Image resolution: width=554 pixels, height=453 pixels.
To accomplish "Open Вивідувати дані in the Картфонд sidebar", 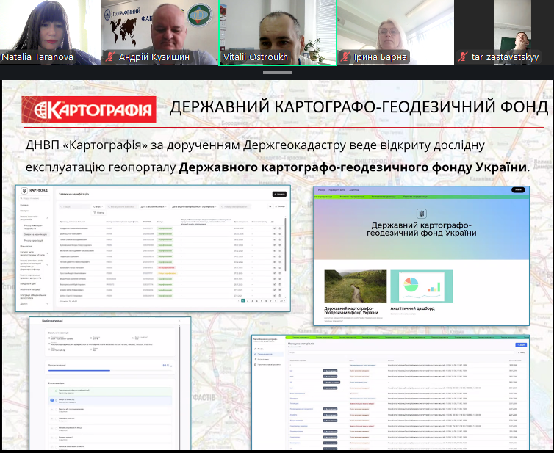I will [x=28, y=284].
